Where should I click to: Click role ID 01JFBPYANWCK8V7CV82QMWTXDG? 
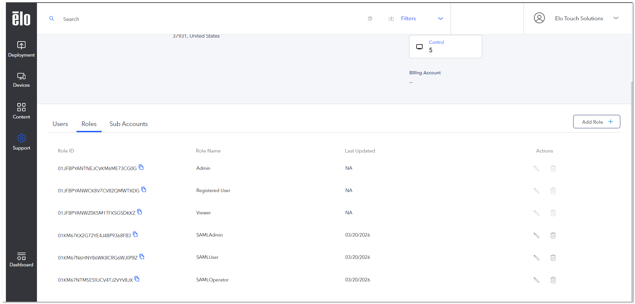click(98, 191)
